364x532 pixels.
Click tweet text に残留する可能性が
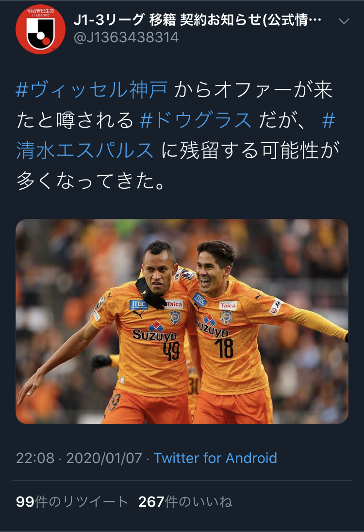(x=251, y=150)
